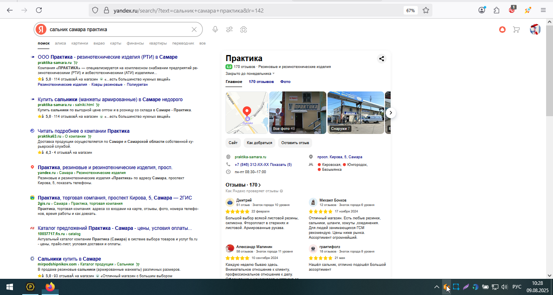Open the praktika-samara.ru website link
The height and width of the screenshot is (295, 553).
pos(250,157)
